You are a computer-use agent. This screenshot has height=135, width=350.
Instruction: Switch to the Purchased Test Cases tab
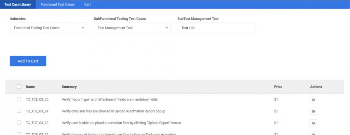[x=57, y=4]
